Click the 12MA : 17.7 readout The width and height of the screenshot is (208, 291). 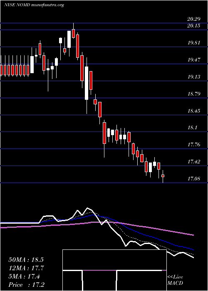(26, 268)
